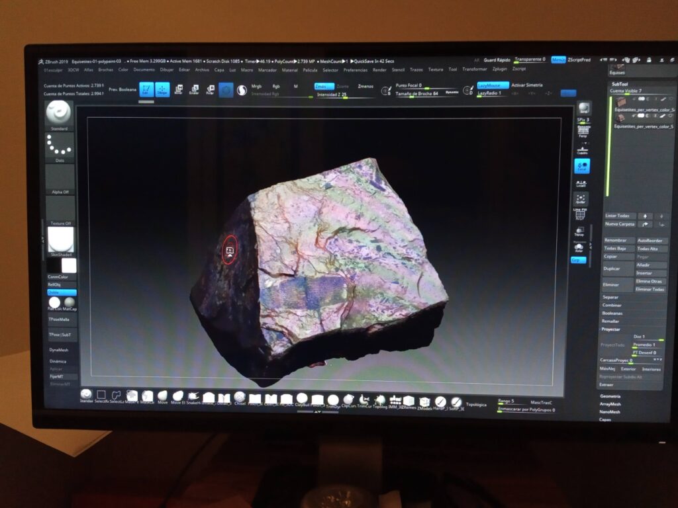The image size is (678, 508).
Task: Toggle Persp perspective icon
Action: click(583, 130)
